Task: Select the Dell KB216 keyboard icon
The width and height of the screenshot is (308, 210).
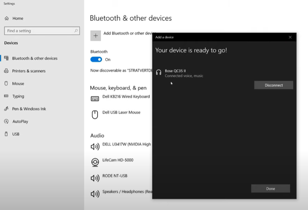Action: pos(95,99)
